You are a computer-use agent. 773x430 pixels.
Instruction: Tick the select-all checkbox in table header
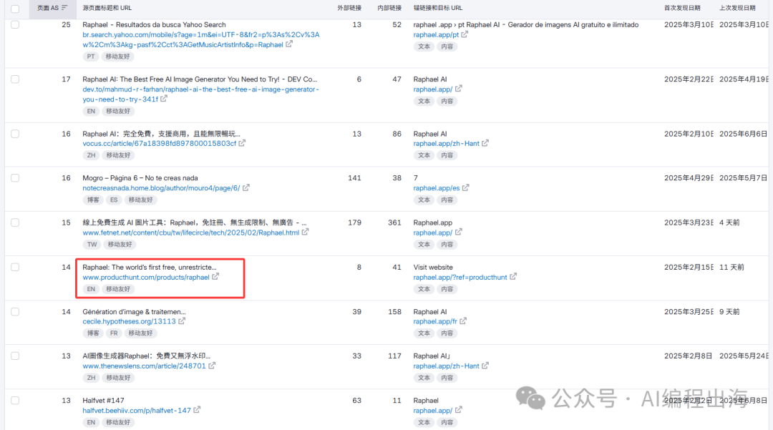[15, 9]
